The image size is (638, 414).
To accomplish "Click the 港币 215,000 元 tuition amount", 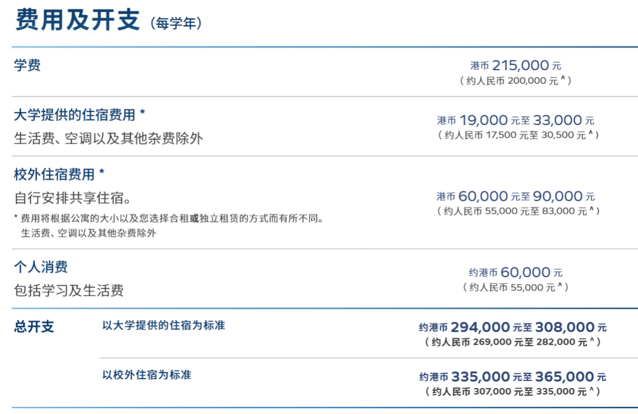I will coord(516,65).
